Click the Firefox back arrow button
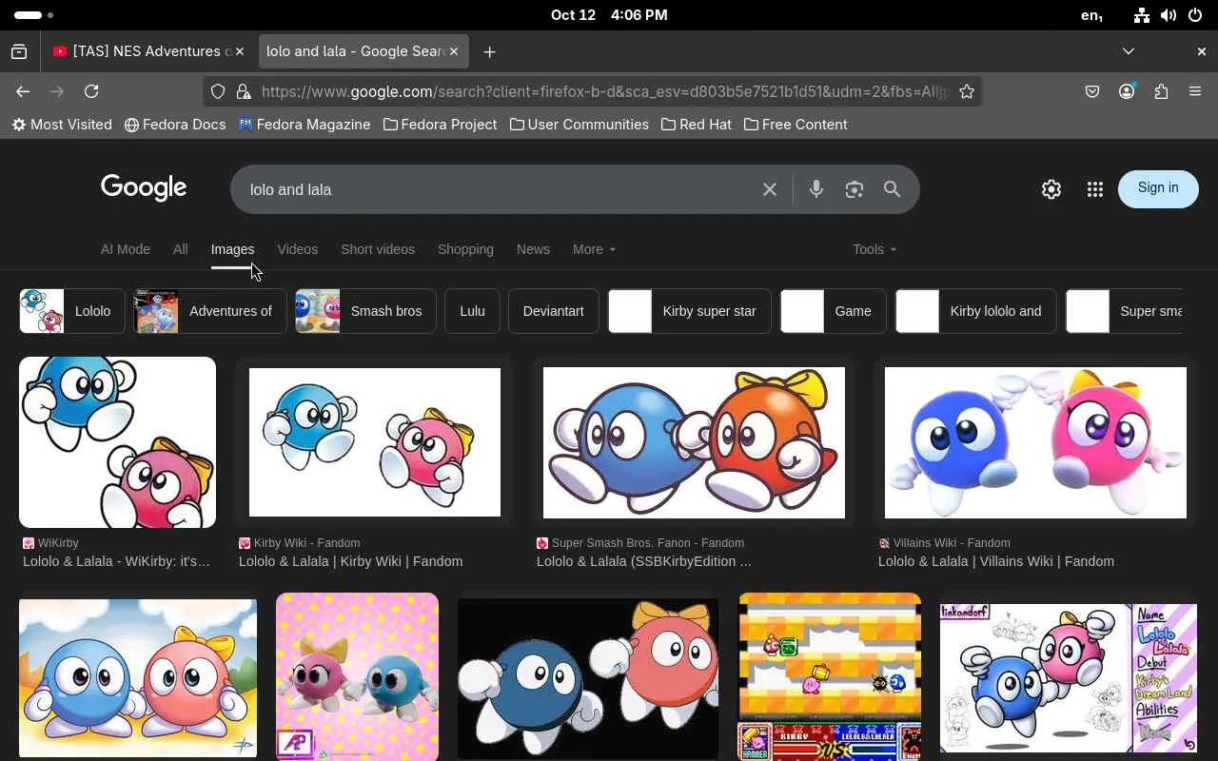 [x=23, y=91]
